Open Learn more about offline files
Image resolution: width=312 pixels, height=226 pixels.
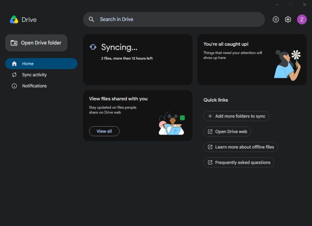pyautogui.click(x=241, y=147)
